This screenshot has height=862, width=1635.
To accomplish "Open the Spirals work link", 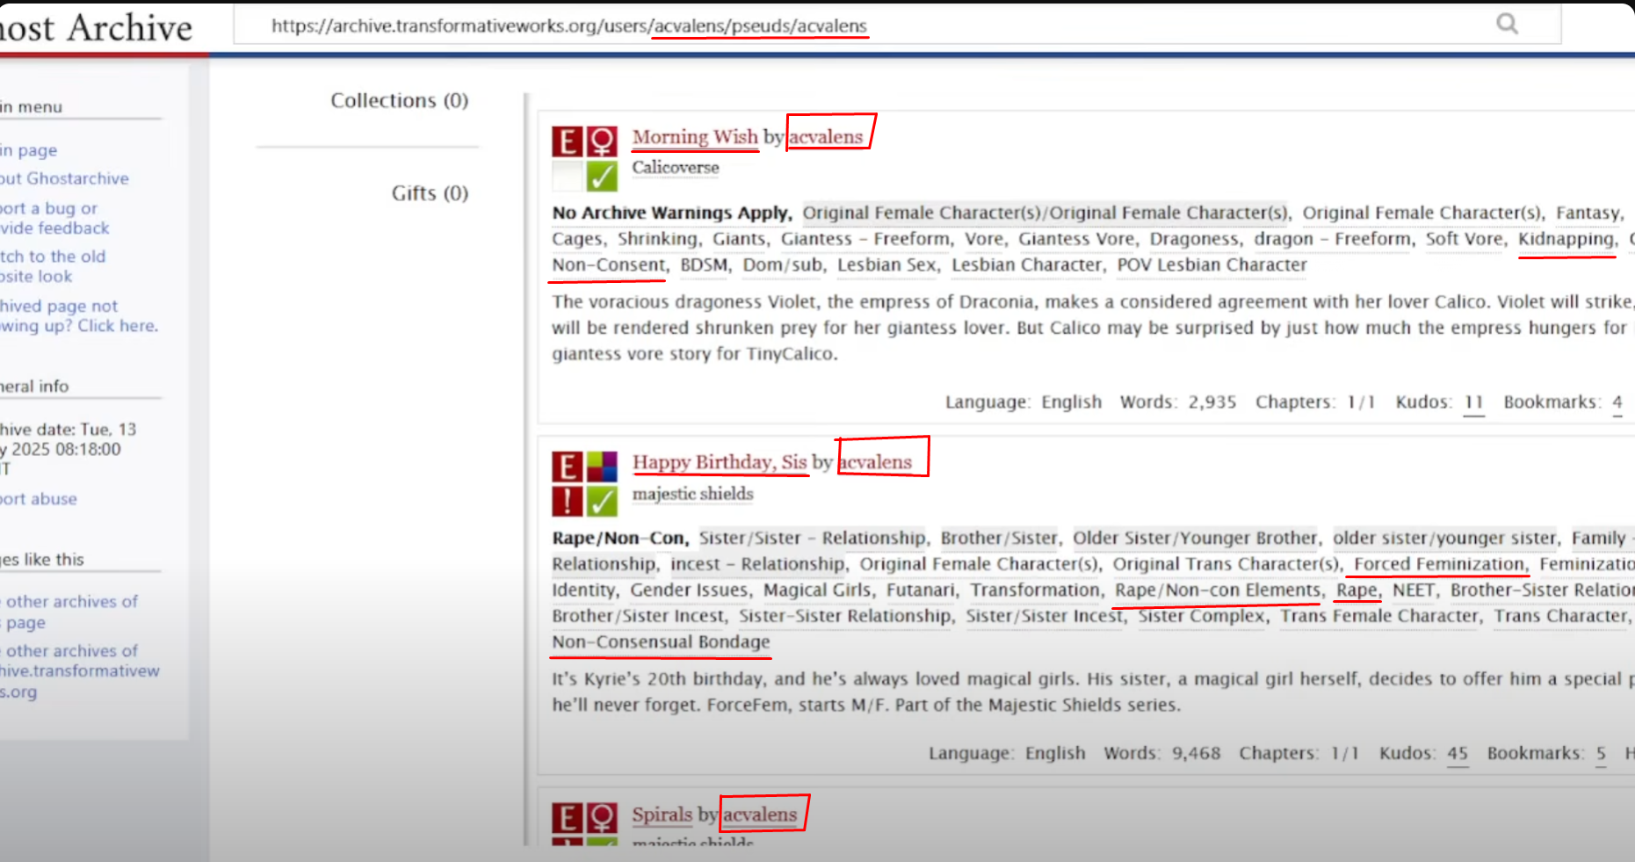I will coord(662,815).
